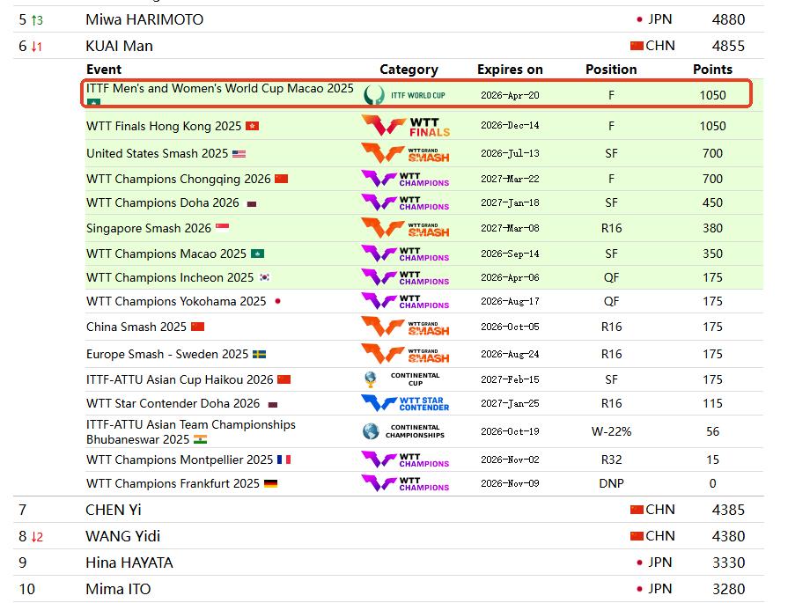Open ITTF Men's and Women's World Cup Macao 2025
This screenshot has width=810, height=603.
pos(219,88)
